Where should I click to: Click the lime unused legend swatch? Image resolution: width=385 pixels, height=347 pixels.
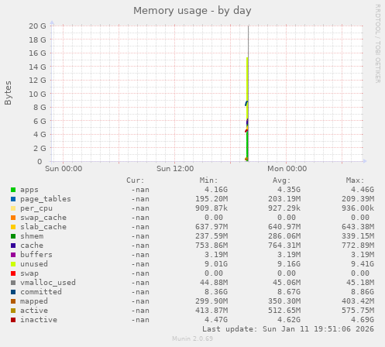pyautogui.click(x=13, y=264)
